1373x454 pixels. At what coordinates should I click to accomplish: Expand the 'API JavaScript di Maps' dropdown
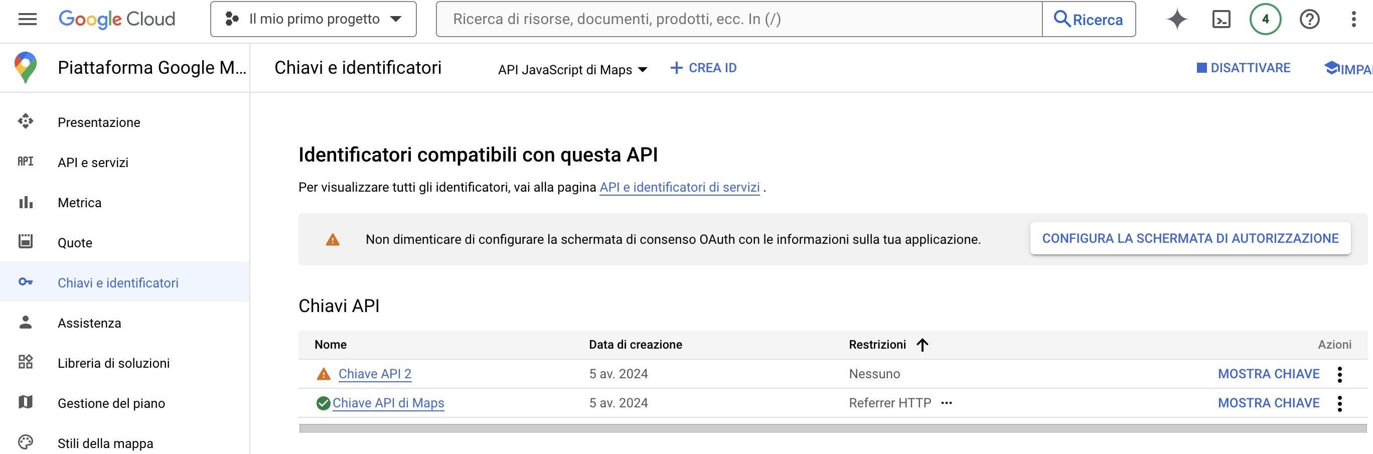(x=572, y=69)
